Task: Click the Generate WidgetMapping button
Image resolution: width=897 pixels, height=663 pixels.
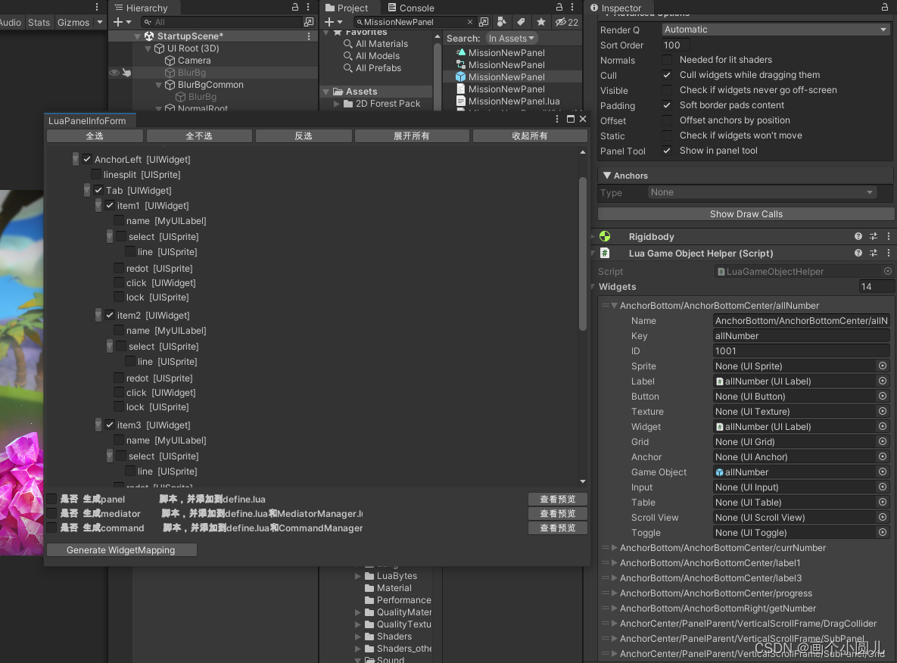Action: (121, 549)
